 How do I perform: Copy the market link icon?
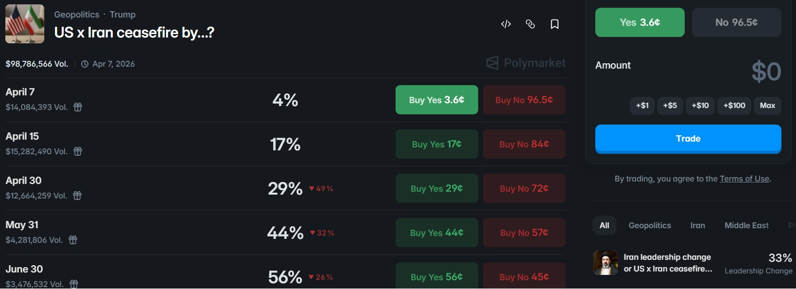[x=530, y=24]
